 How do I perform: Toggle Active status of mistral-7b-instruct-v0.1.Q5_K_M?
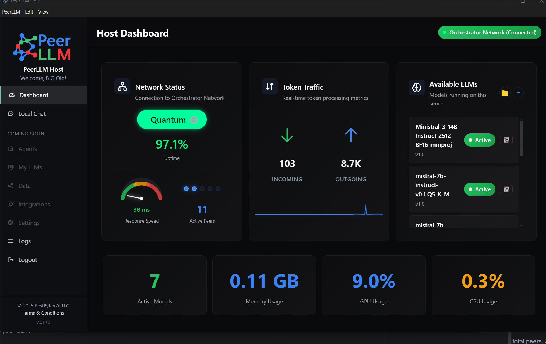point(480,189)
